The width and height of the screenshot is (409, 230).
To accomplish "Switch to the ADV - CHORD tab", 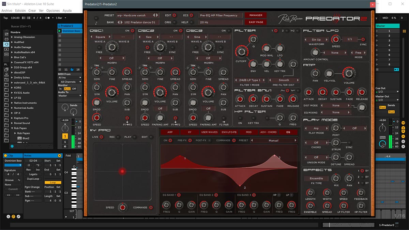I will coord(268,132).
